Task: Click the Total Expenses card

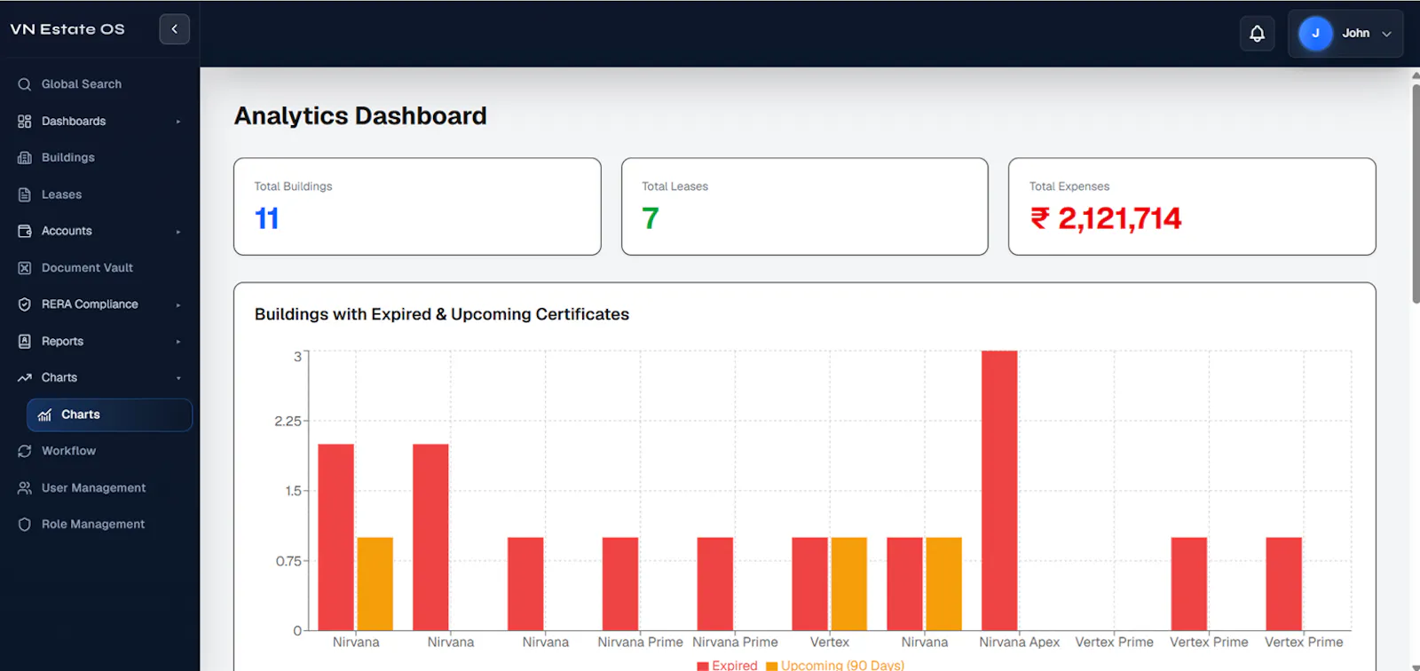Action: [1192, 207]
